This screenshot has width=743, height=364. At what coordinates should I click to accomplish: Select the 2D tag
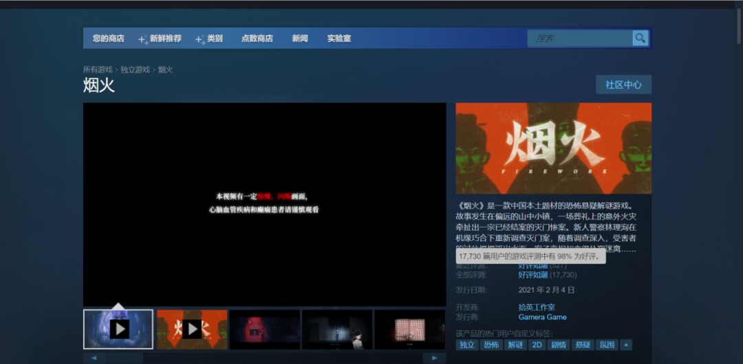click(x=537, y=345)
